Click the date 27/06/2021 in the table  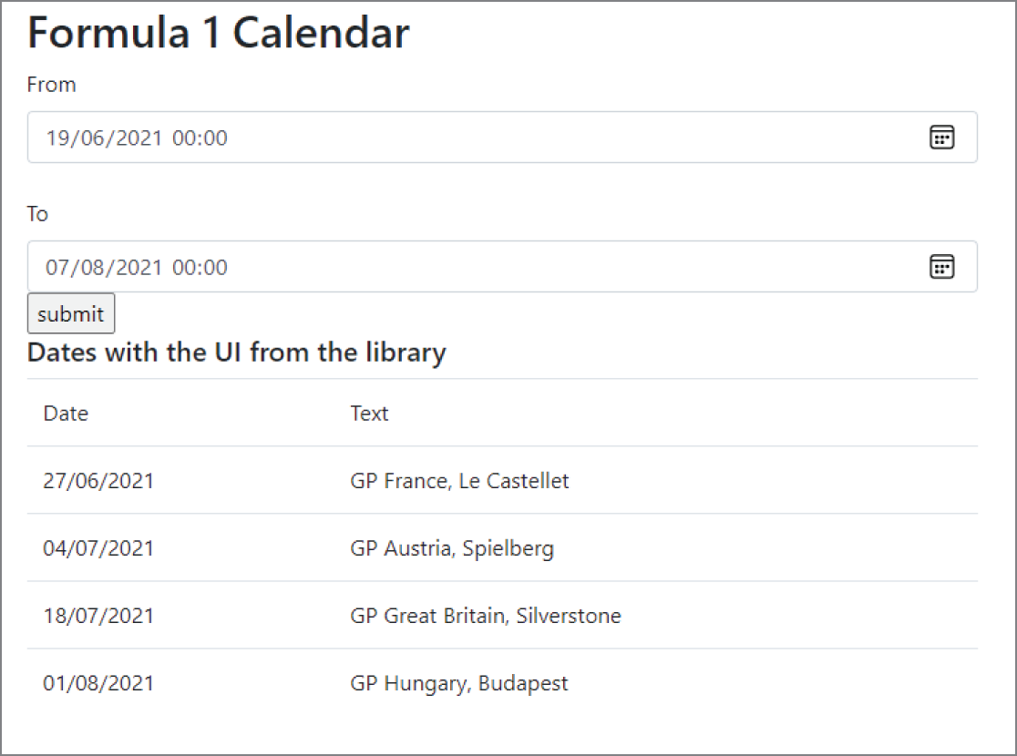(99, 481)
